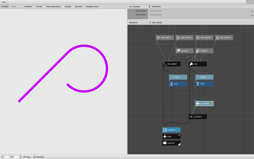Select the translate1 node icon

(191, 117)
